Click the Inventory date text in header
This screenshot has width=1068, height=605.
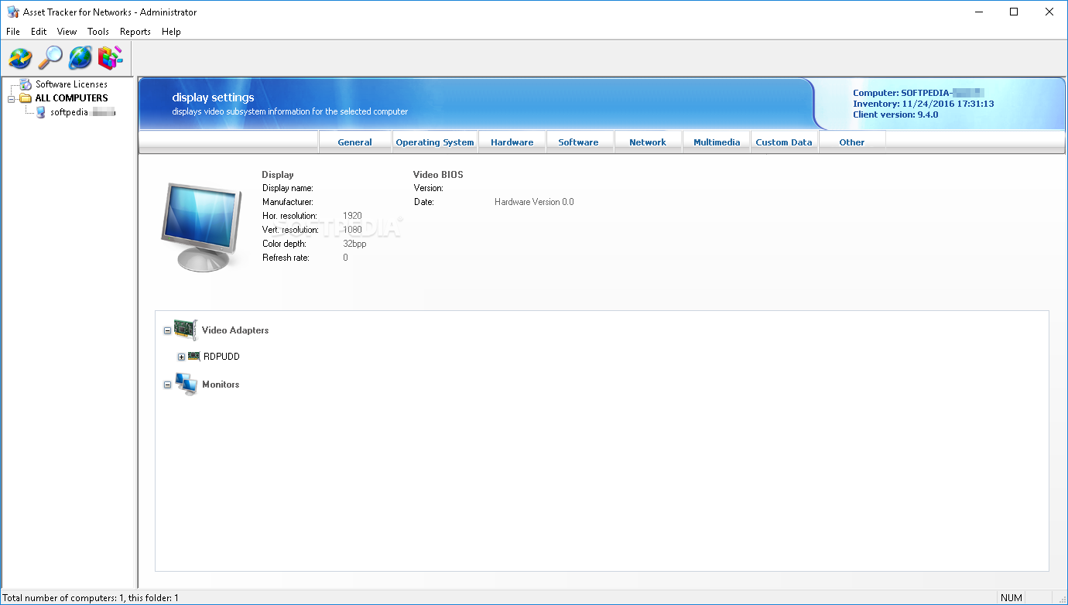click(923, 104)
